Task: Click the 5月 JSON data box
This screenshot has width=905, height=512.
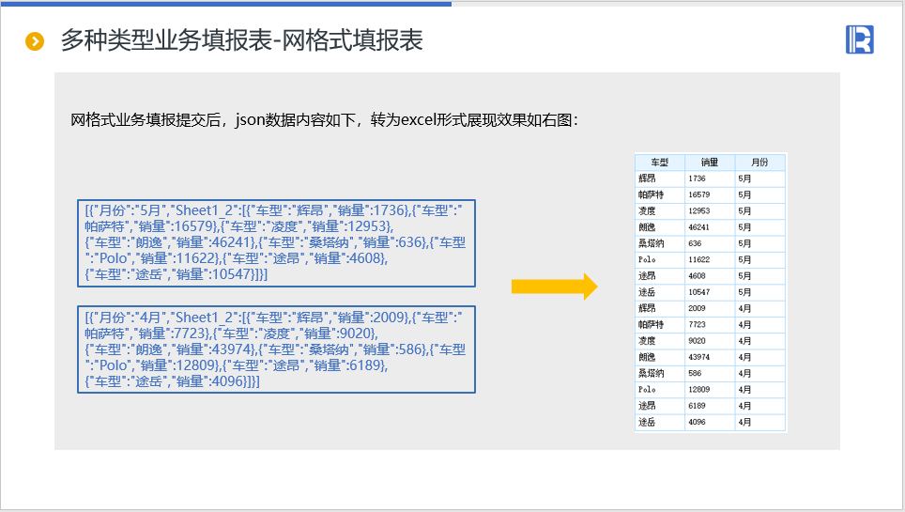Action: [x=276, y=242]
